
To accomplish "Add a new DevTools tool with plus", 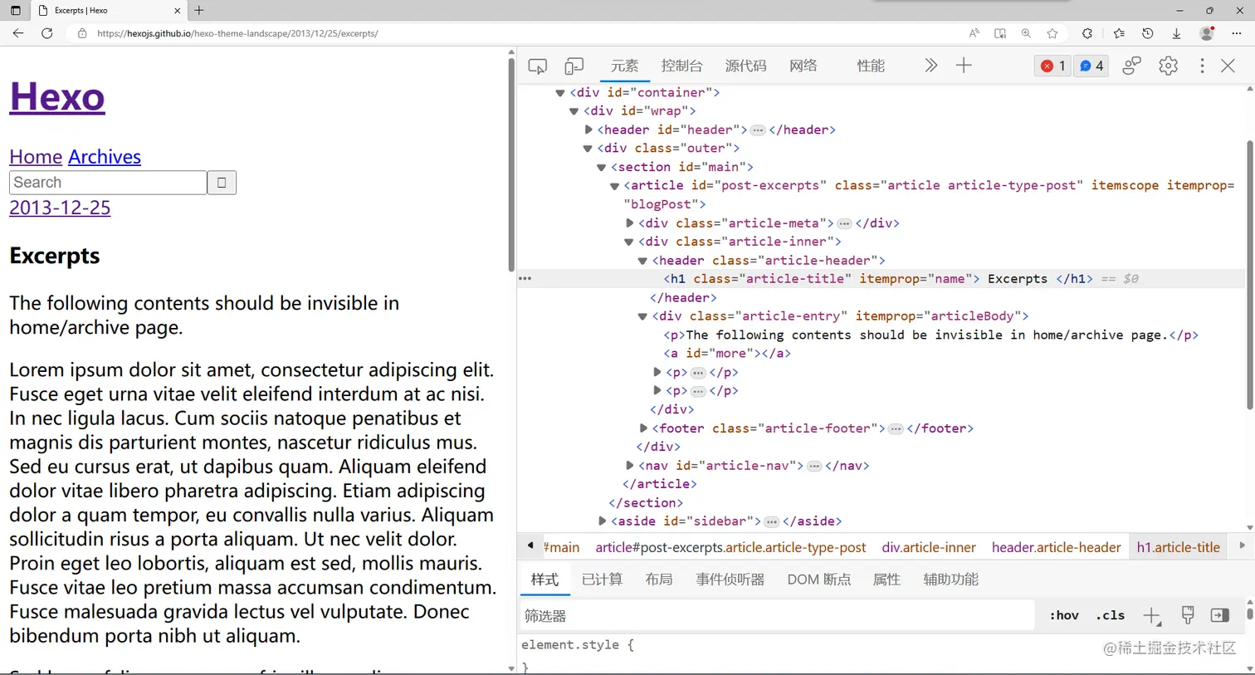I will click(x=964, y=66).
